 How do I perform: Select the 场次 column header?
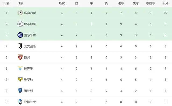tap(62, 3)
